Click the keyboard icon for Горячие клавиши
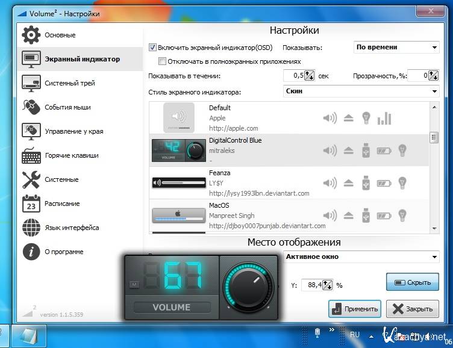This screenshot has width=453, height=348. [31, 155]
